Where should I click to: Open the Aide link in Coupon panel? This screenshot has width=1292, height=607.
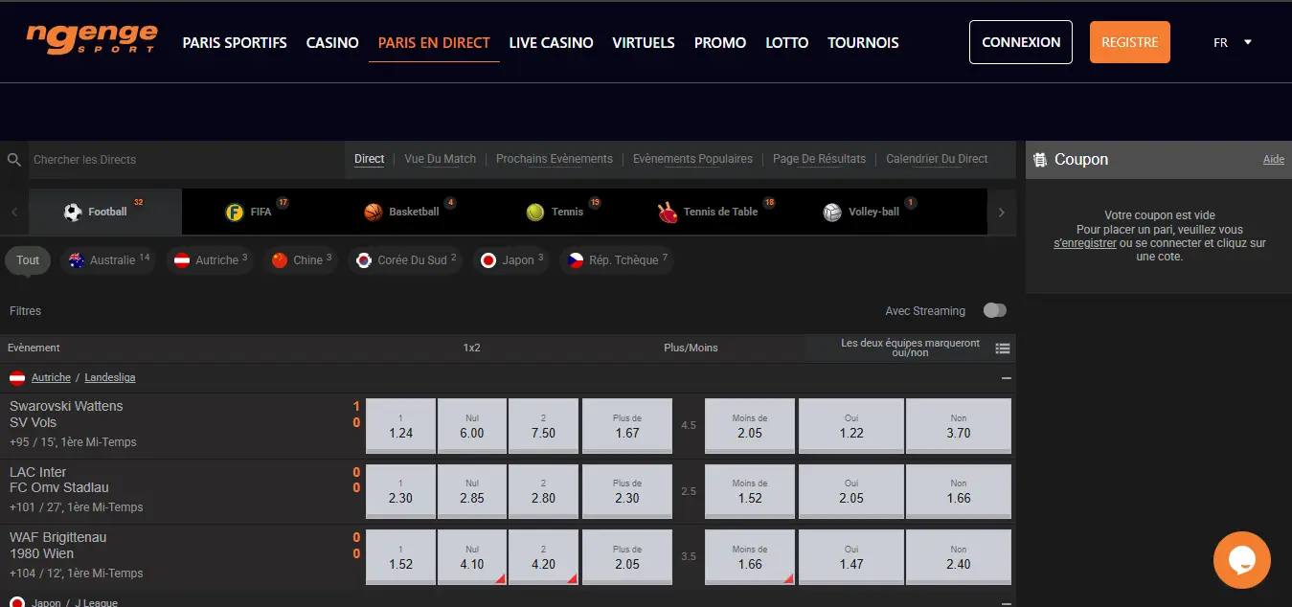pyautogui.click(x=1274, y=159)
